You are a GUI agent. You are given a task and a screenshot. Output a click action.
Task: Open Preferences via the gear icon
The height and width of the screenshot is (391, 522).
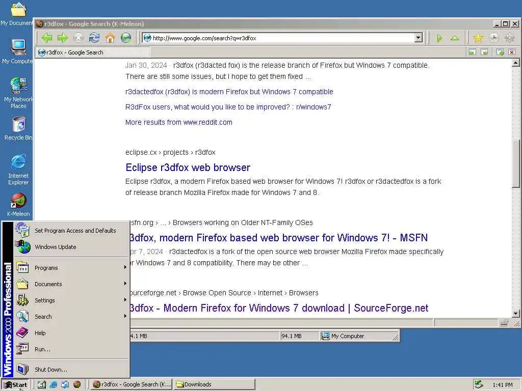point(510,38)
